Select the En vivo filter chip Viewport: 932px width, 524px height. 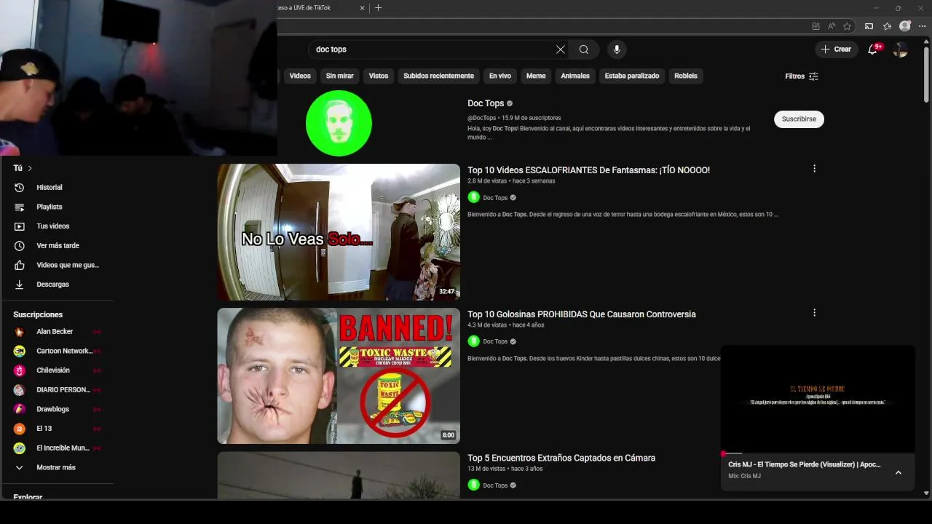(500, 76)
